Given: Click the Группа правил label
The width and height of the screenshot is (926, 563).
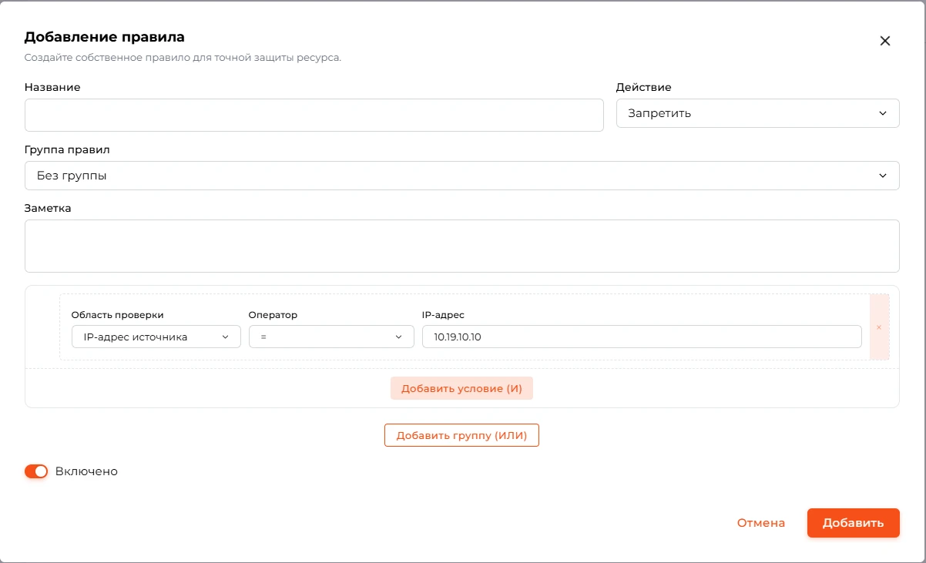Looking at the screenshot, I should [x=67, y=149].
